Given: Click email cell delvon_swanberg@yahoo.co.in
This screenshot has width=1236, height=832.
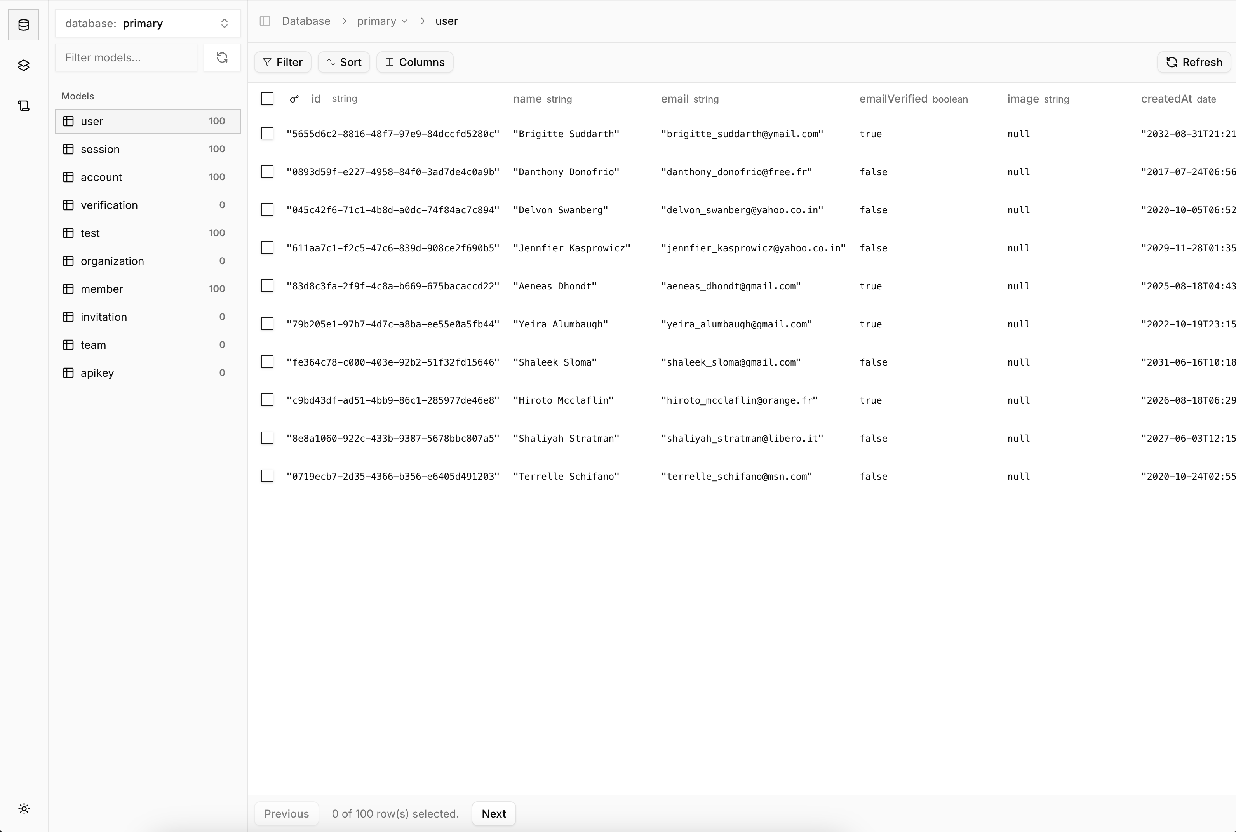Looking at the screenshot, I should pyautogui.click(x=742, y=210).
